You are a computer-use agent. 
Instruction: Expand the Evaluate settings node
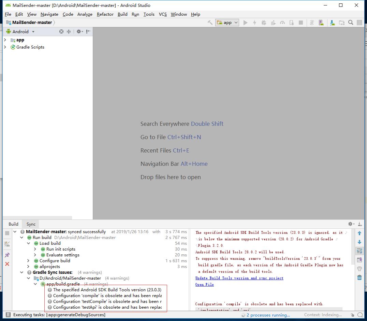pos(35,255)
